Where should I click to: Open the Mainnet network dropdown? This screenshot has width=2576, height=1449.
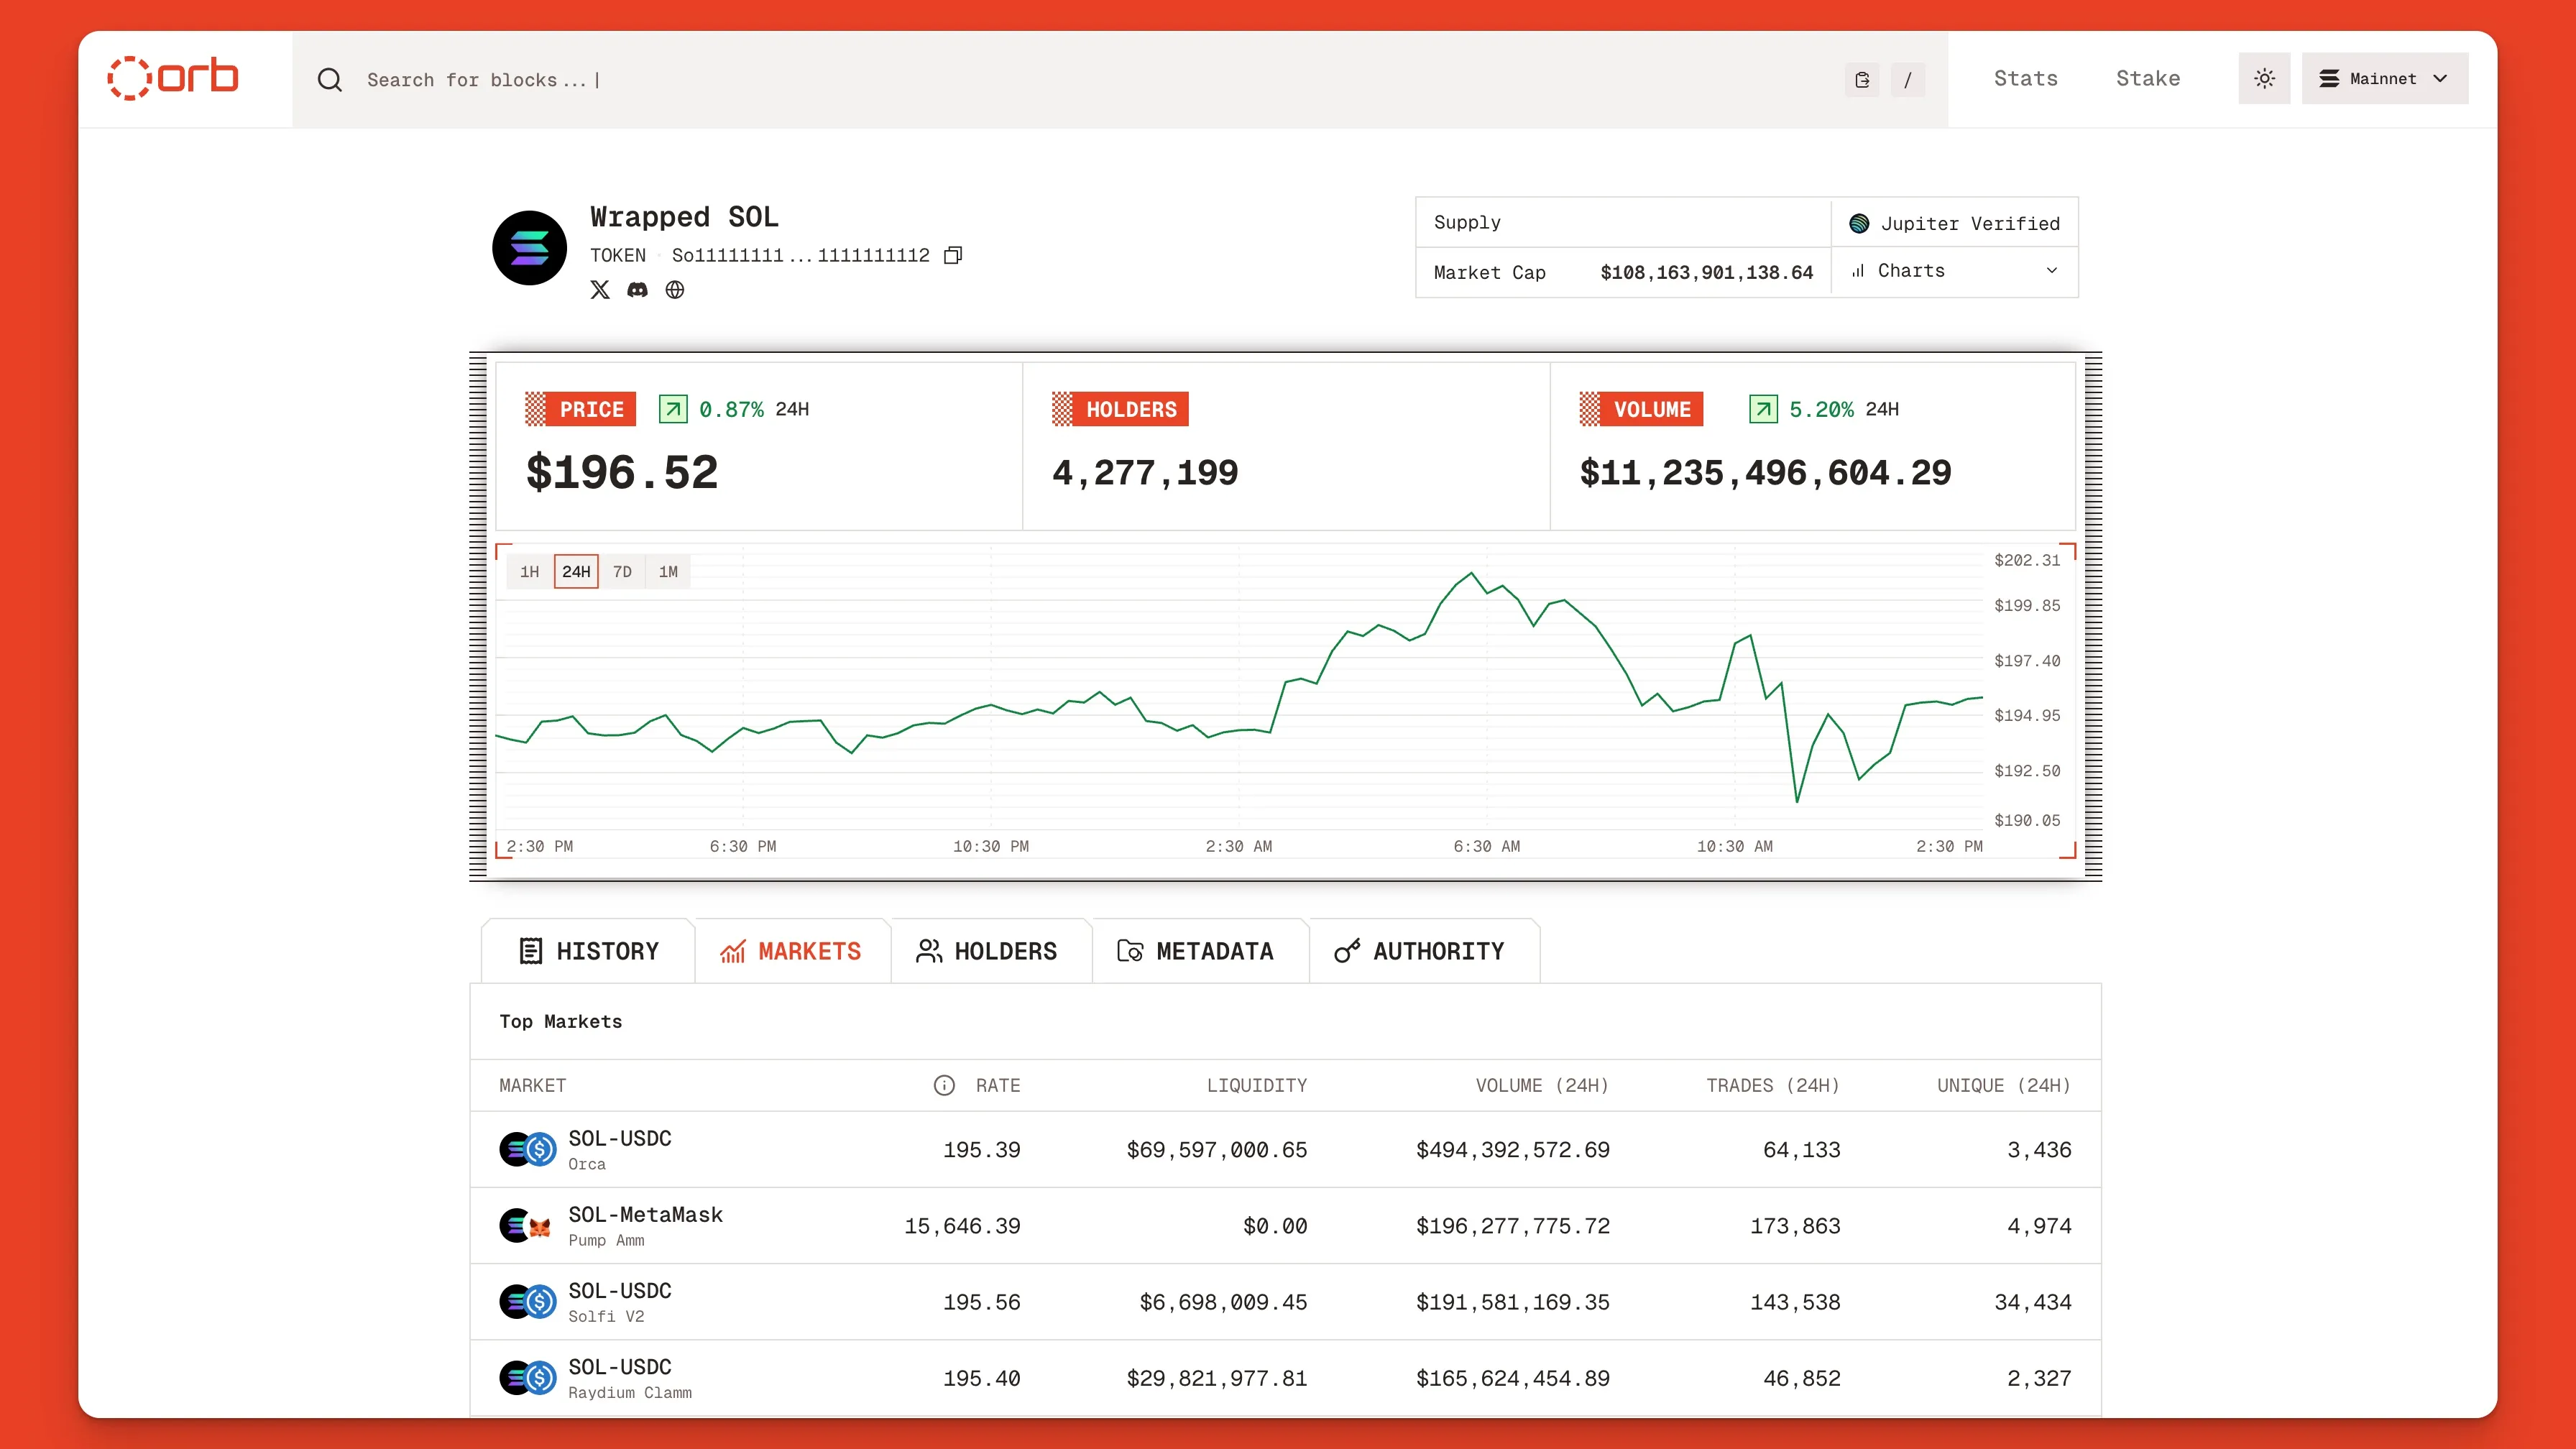2385,78
